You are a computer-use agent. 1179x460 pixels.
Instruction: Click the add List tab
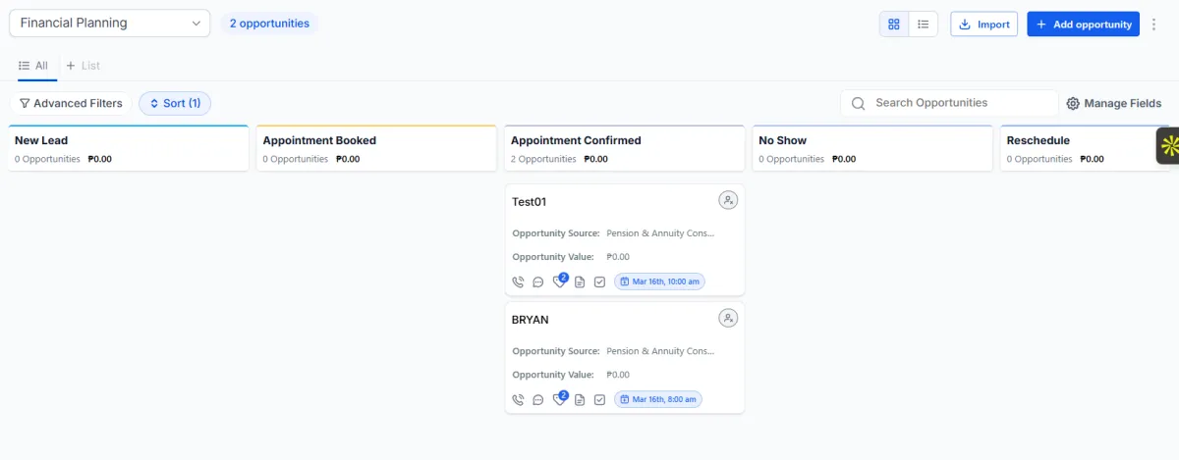click(84, 66)
